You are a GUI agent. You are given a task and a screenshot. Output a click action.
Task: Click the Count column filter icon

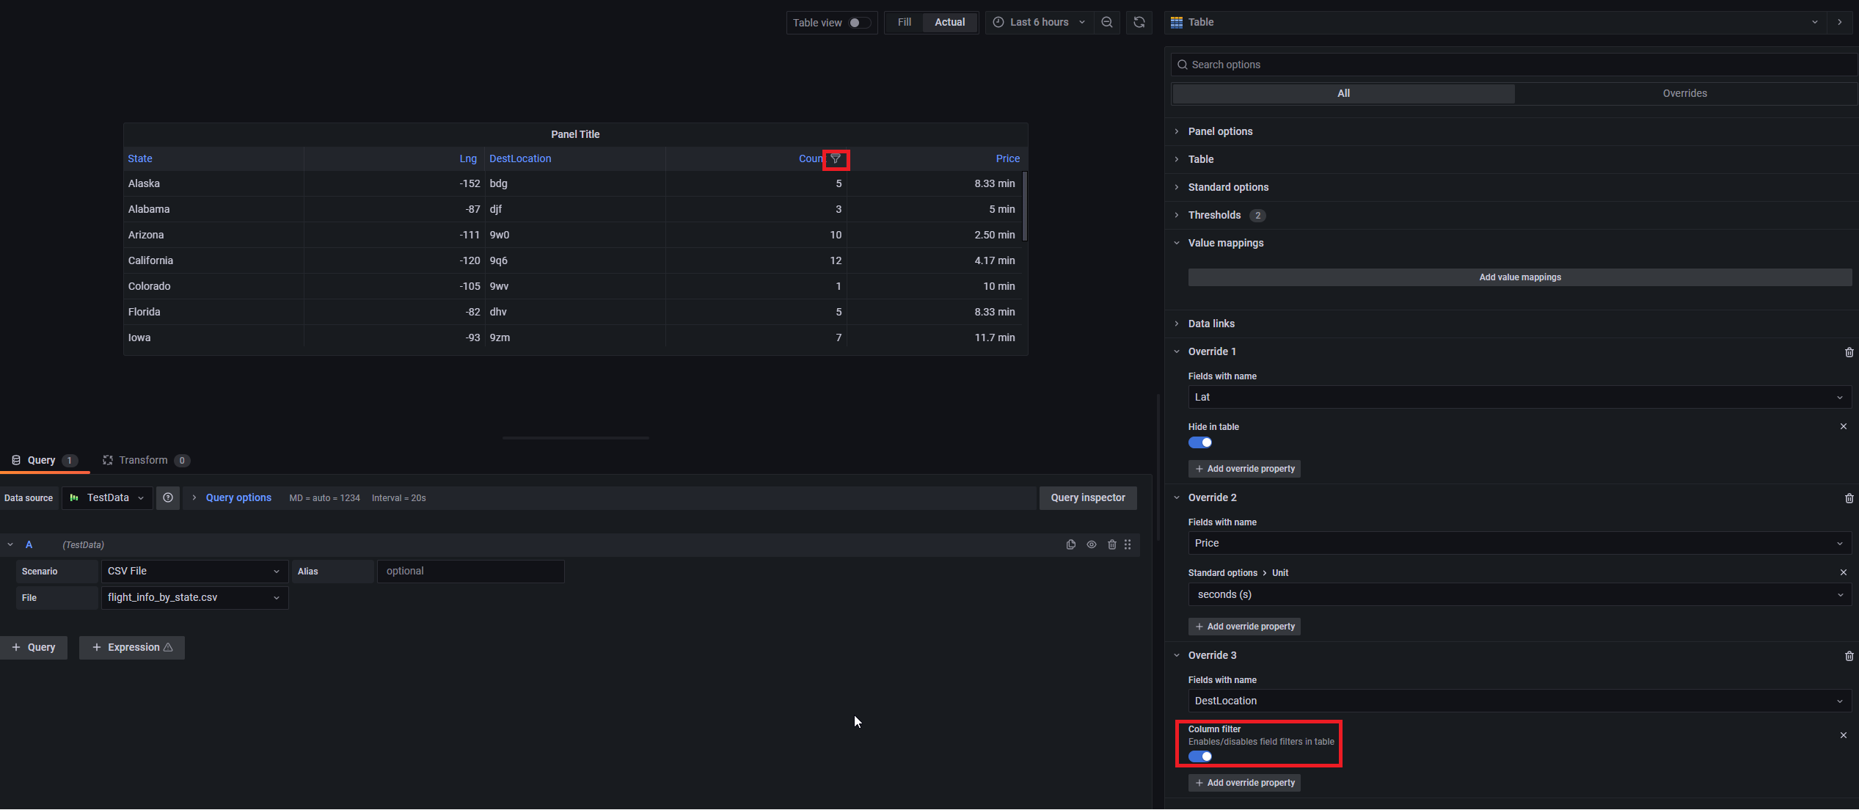(x=836, y=158)
